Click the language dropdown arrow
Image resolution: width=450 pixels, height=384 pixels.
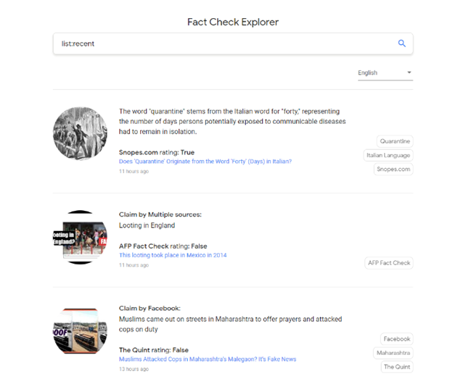(409, 73)
